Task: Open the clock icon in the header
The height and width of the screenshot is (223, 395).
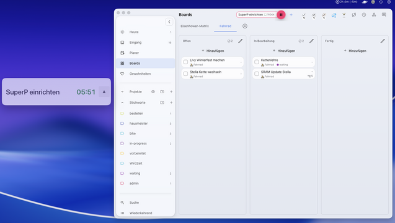Action: 364,15
